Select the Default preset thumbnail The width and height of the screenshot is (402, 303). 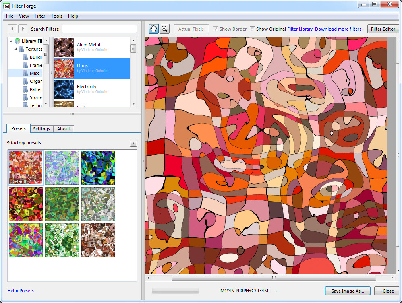(26, 167)
